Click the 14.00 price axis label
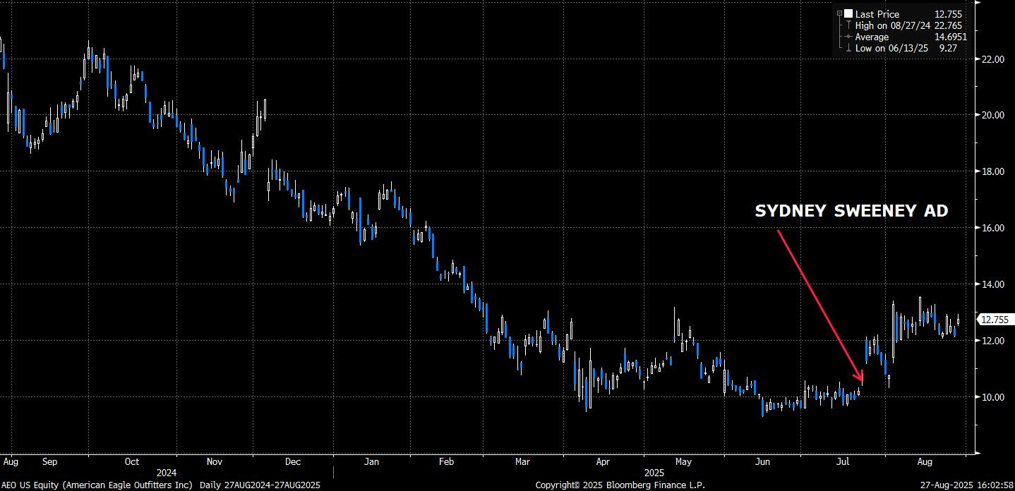This screenshot has height=491, width=1015. click(x=993, y=285)
